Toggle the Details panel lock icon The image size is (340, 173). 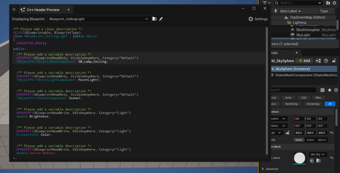click(x=334, y=61)
